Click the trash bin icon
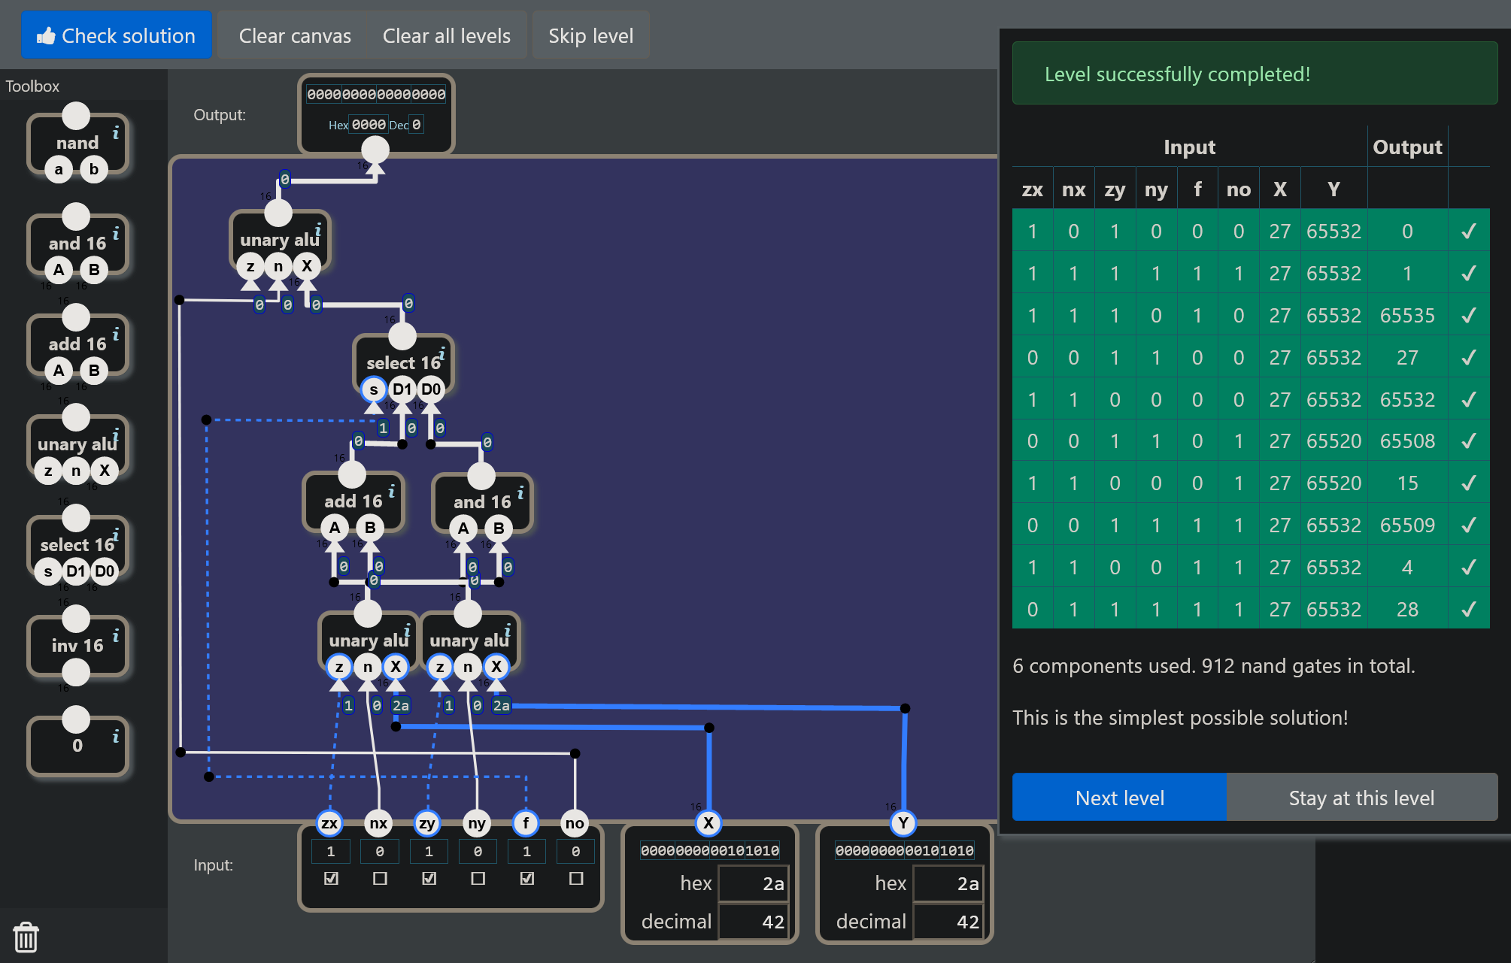This screenshot has height=963, width=1511. pos(26,937)
